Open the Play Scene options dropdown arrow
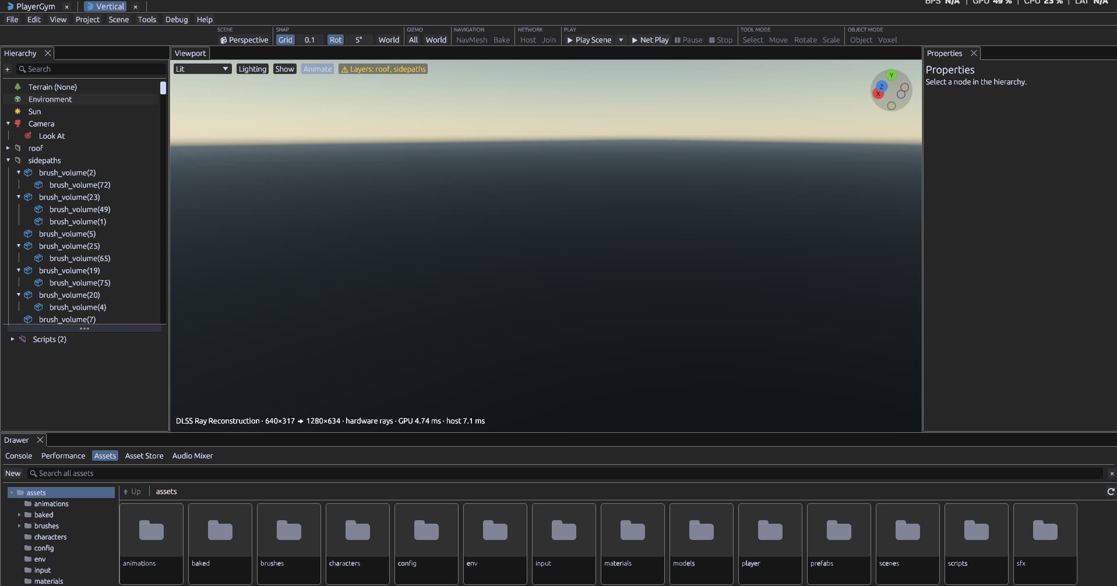The height and width of the screenshot is (586, 1117). [x=621, y=40]
